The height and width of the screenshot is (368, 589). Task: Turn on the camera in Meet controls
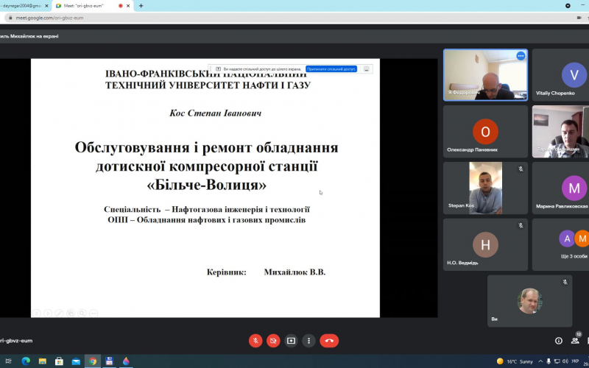point(273,341)
